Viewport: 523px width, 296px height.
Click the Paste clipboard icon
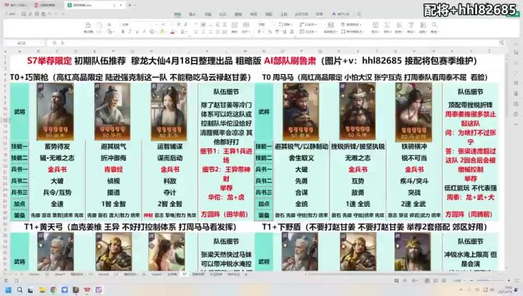tap(99, 25)
